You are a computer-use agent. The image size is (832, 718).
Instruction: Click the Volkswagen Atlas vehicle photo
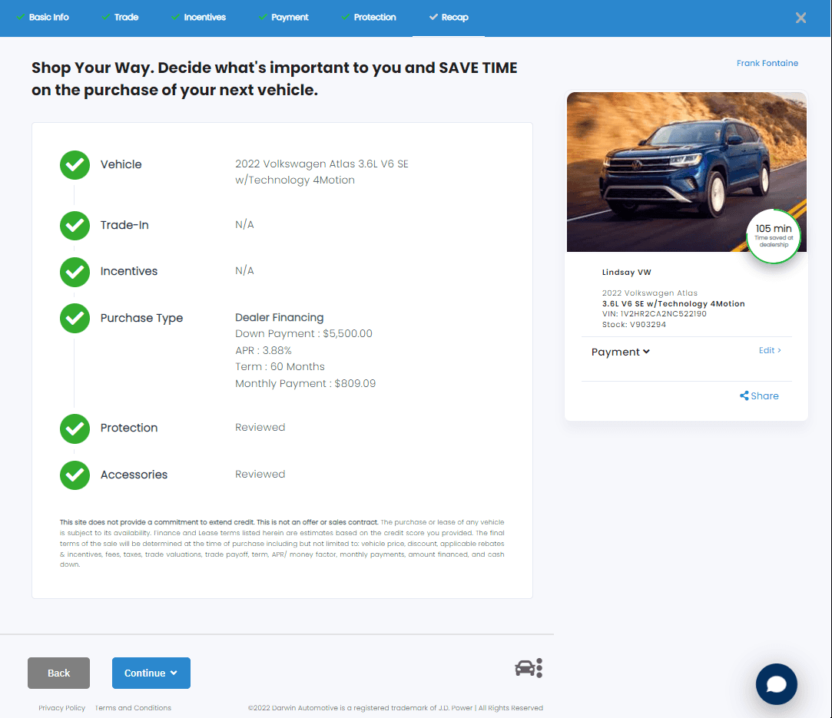686,172
